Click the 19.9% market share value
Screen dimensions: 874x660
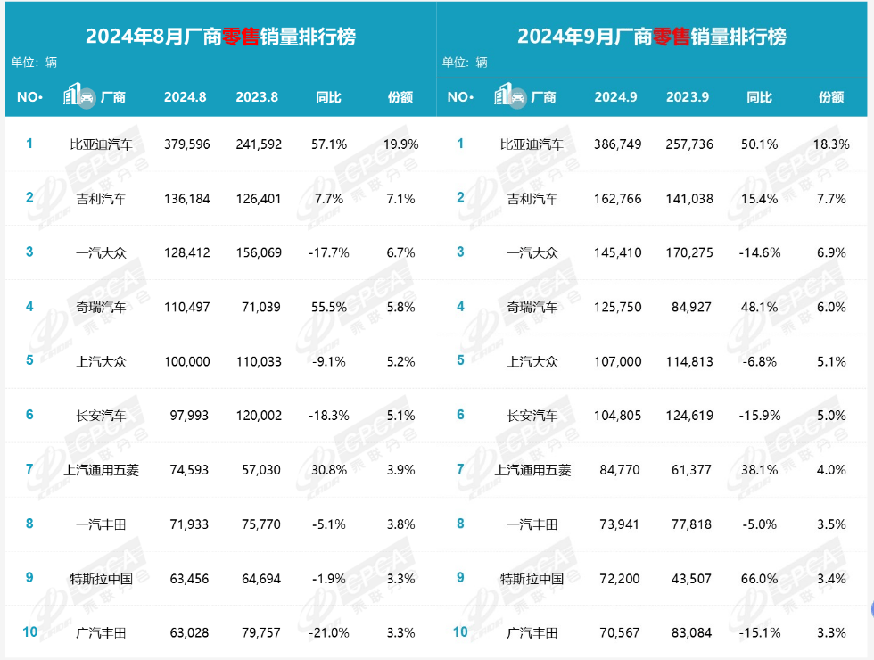coord(401,144)
